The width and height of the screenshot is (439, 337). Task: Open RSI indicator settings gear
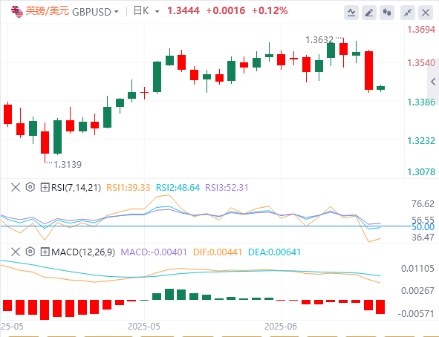(30, 187)
